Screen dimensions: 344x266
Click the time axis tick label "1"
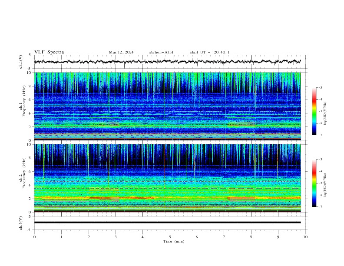point(61,237)
